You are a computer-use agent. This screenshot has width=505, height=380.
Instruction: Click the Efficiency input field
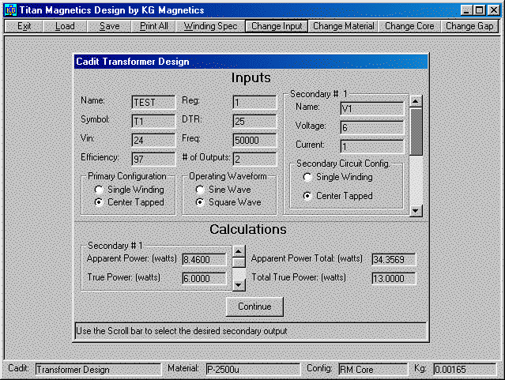[x=153, y=159]
